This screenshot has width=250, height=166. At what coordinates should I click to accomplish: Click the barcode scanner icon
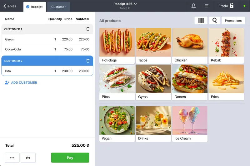click(x=201, y=21)
